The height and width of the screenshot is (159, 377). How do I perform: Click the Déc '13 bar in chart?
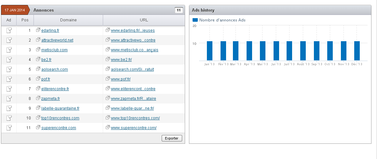click(x=357, y=51)
